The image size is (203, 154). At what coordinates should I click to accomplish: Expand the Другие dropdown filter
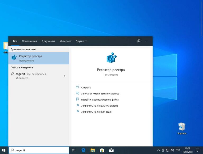pos(81,41)
